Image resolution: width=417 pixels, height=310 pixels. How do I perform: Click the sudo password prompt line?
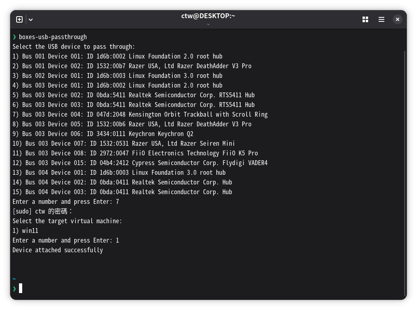coord(42,212)
